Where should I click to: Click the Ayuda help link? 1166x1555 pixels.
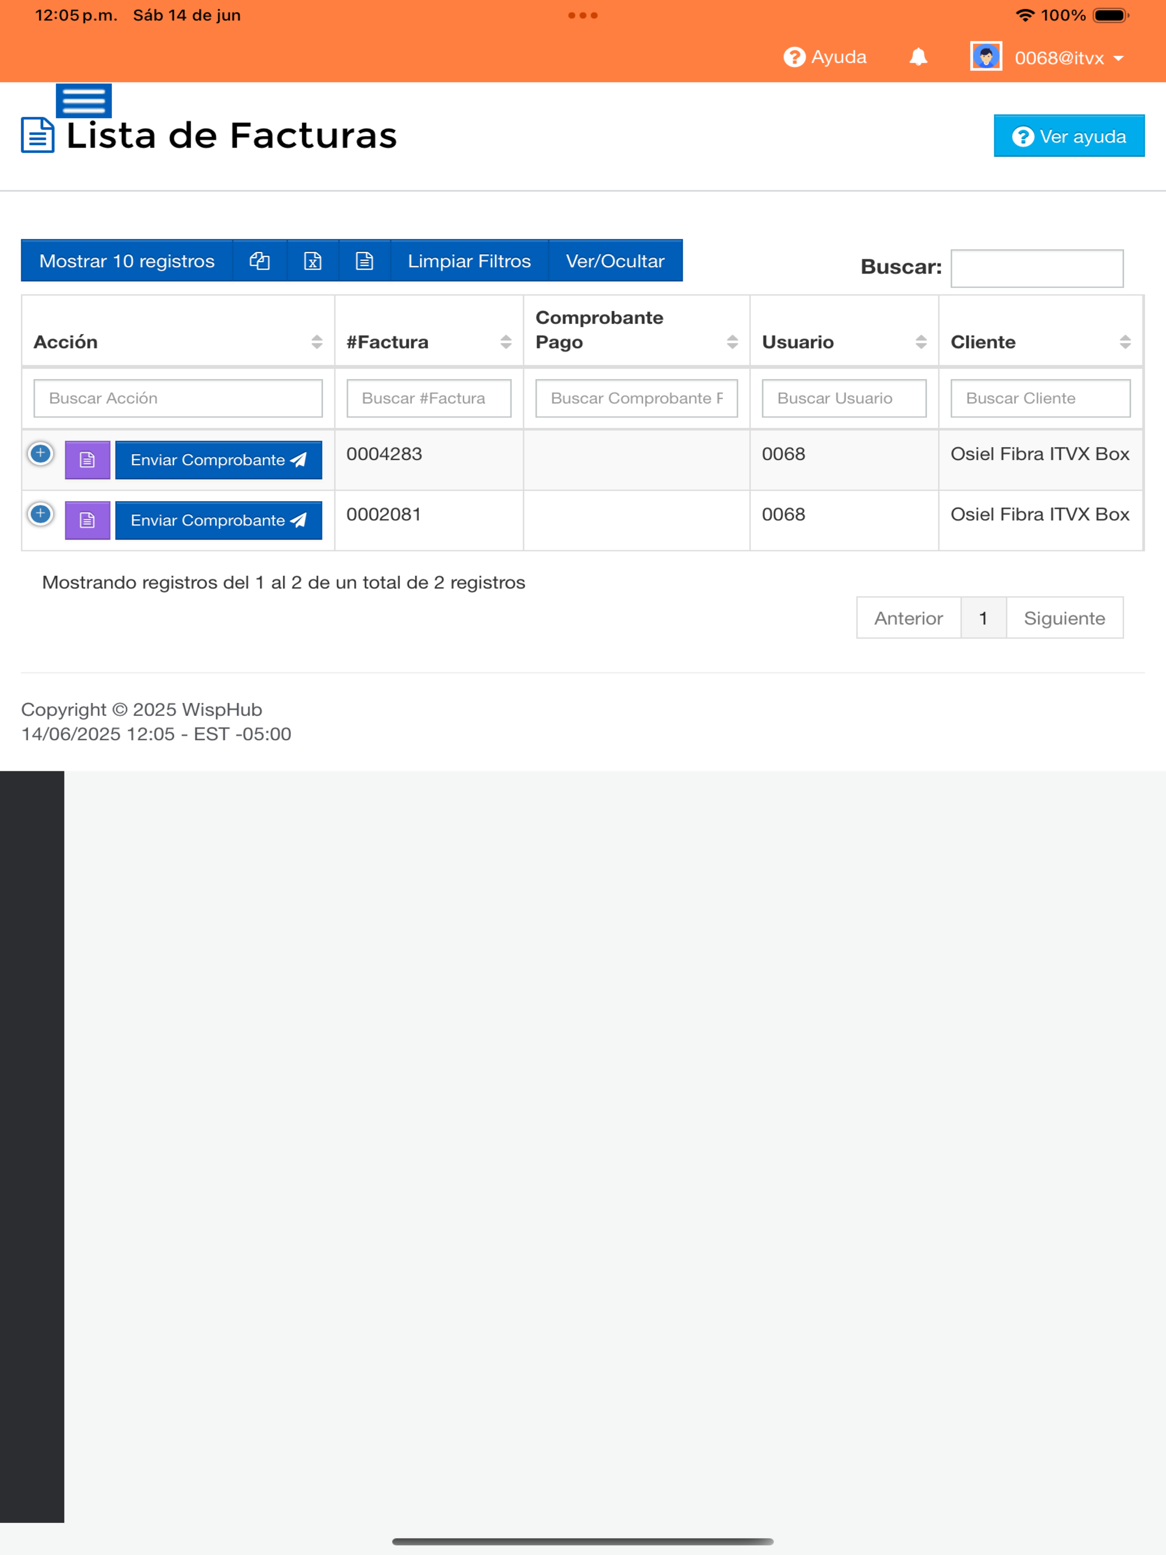click(825, 57)
